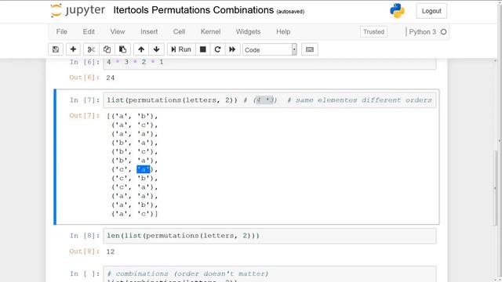Cut selected cells with scissors icon

tap(91, 49)
